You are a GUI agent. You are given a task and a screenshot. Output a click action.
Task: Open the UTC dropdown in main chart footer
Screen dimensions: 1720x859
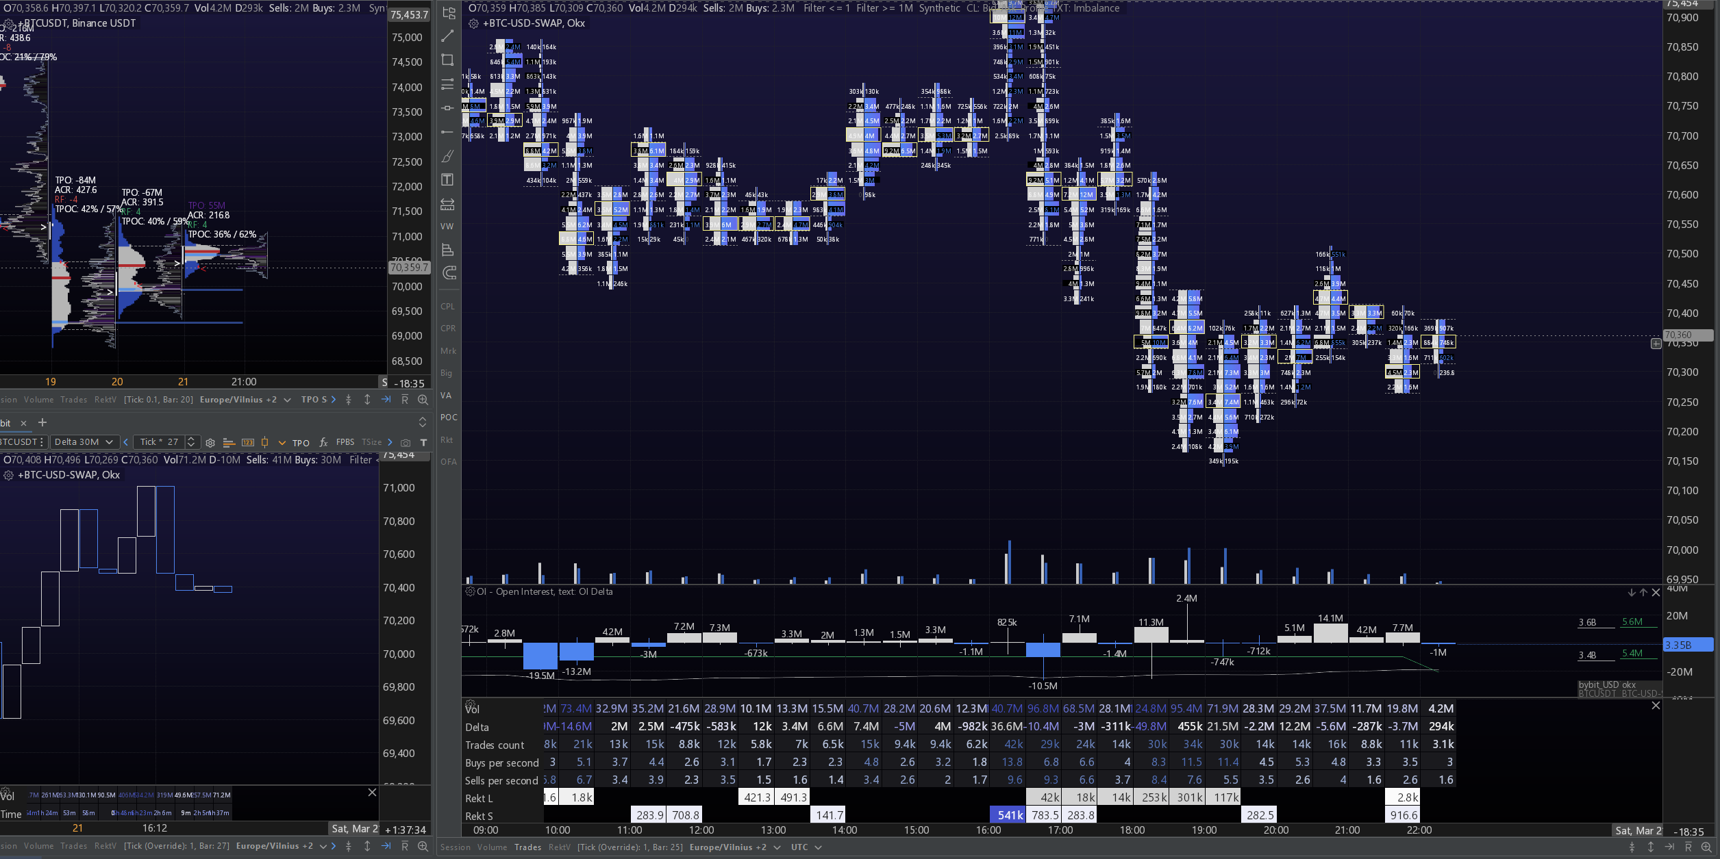806,847
